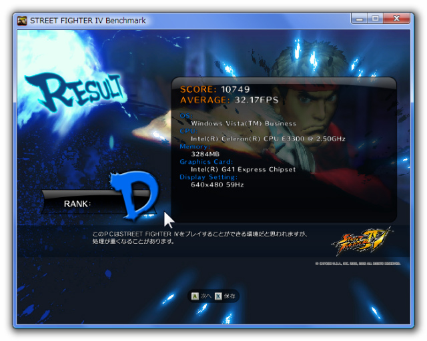Maximize the benchmark window
The height and width of the screenshot is (341, 427).
(x=375, y=19)
